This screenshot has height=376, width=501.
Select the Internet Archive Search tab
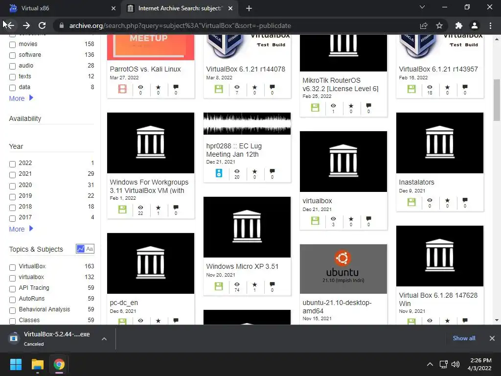click(x=180, y=8)
